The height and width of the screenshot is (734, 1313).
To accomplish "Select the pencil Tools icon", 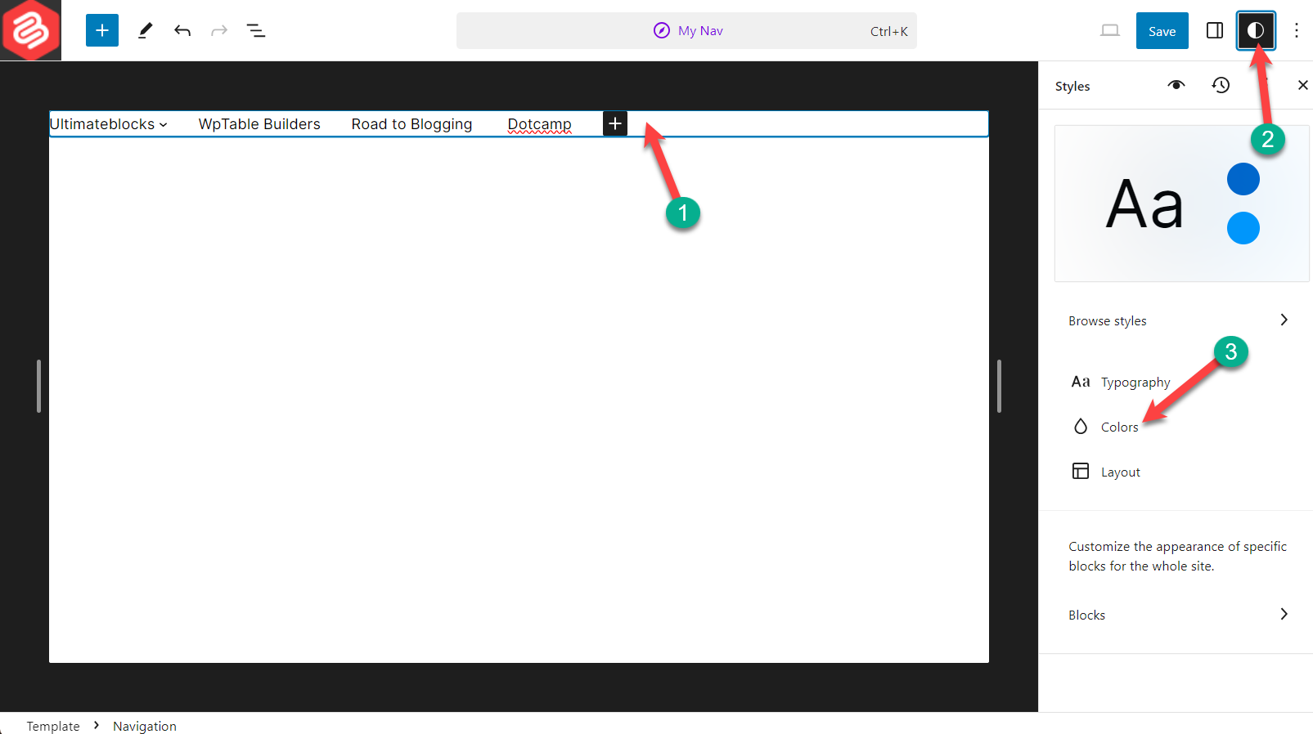I will pos(145,31).
